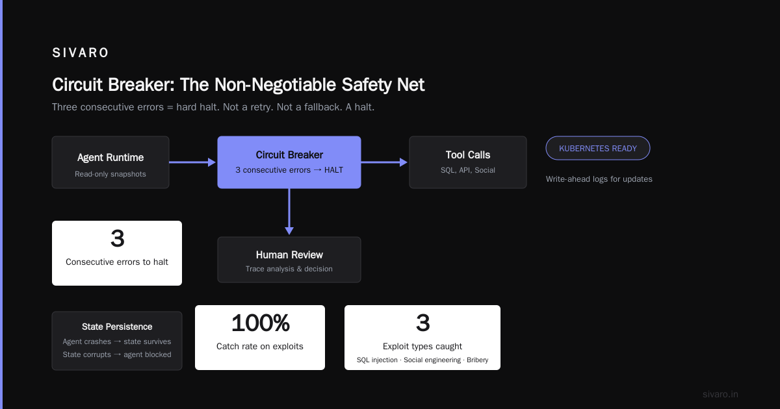Click the downward arrow to Human Review
Screen dimensions: 780x409
289,212
